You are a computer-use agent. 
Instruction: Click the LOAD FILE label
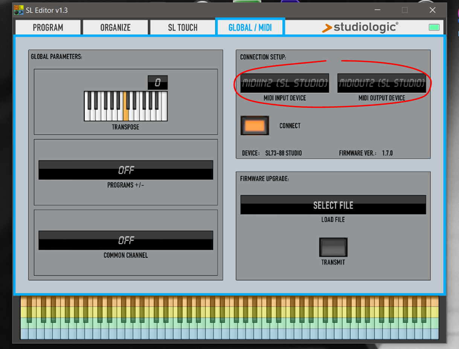pos(333,219)
